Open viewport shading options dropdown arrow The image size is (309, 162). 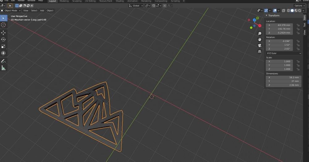coord(303,11)
